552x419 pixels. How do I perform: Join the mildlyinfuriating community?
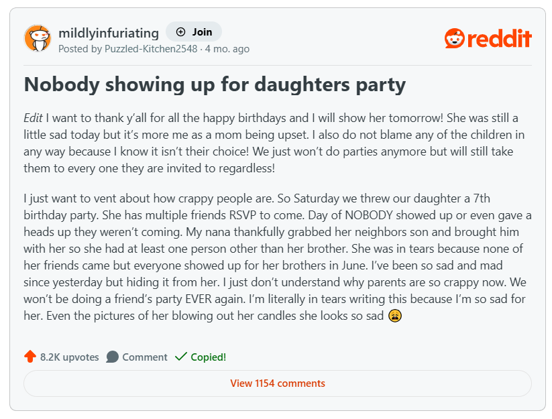click(x=194, y=32)
